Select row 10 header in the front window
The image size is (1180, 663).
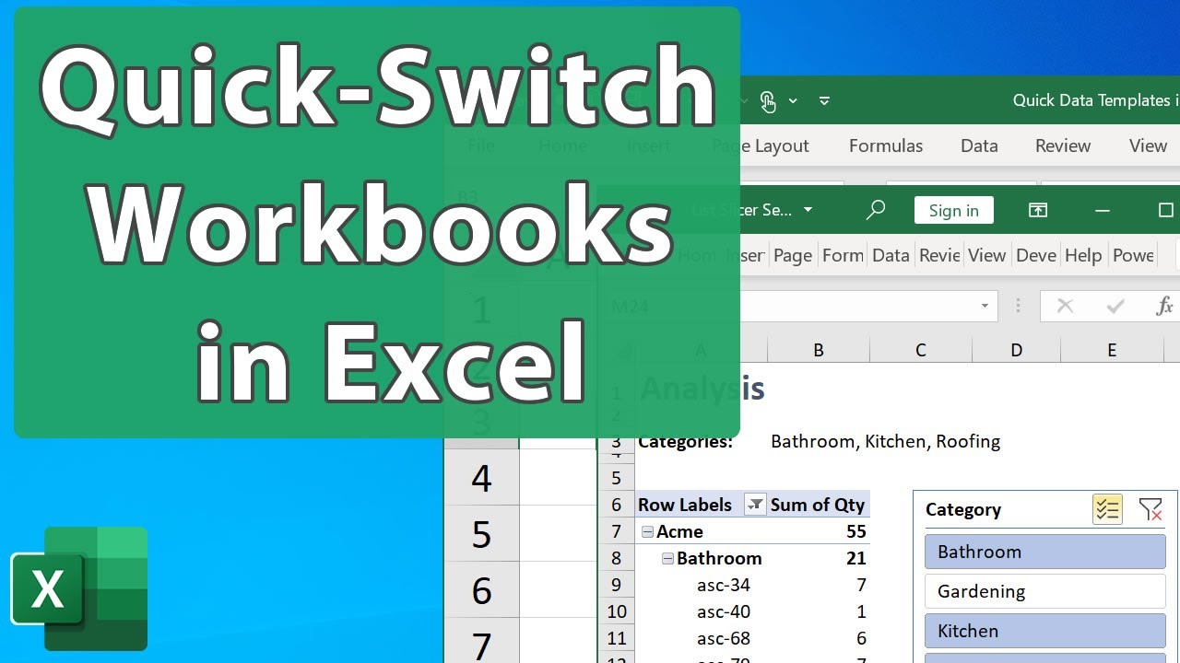617,611
